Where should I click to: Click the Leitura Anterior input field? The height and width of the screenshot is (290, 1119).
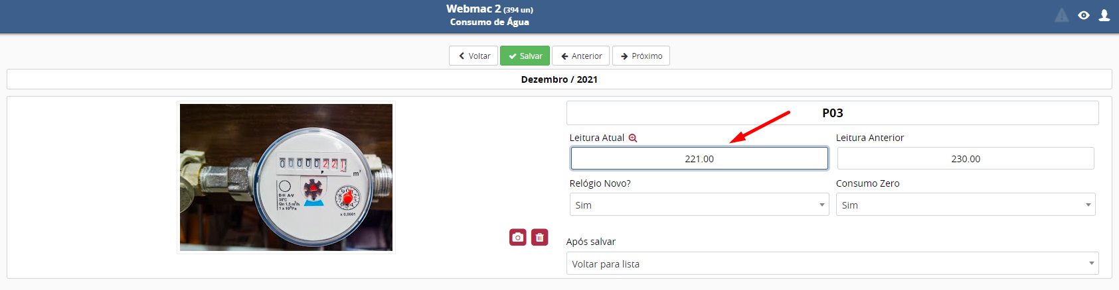click(x=966, y=158)
